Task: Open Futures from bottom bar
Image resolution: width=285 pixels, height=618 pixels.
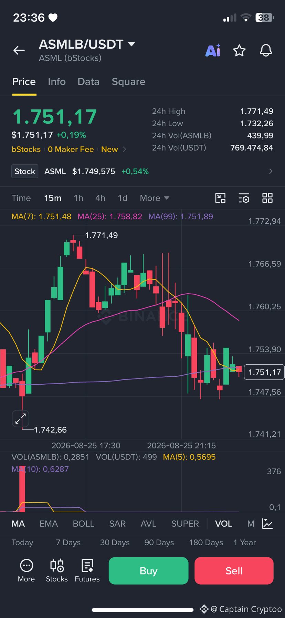Action: point(87,571)
